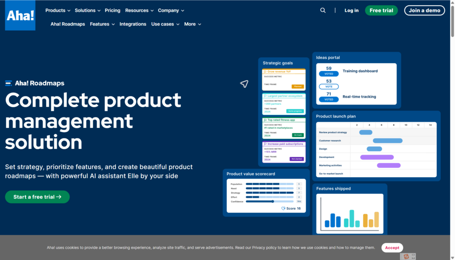
Task: Click the Log in link
Action: (351, 11)
